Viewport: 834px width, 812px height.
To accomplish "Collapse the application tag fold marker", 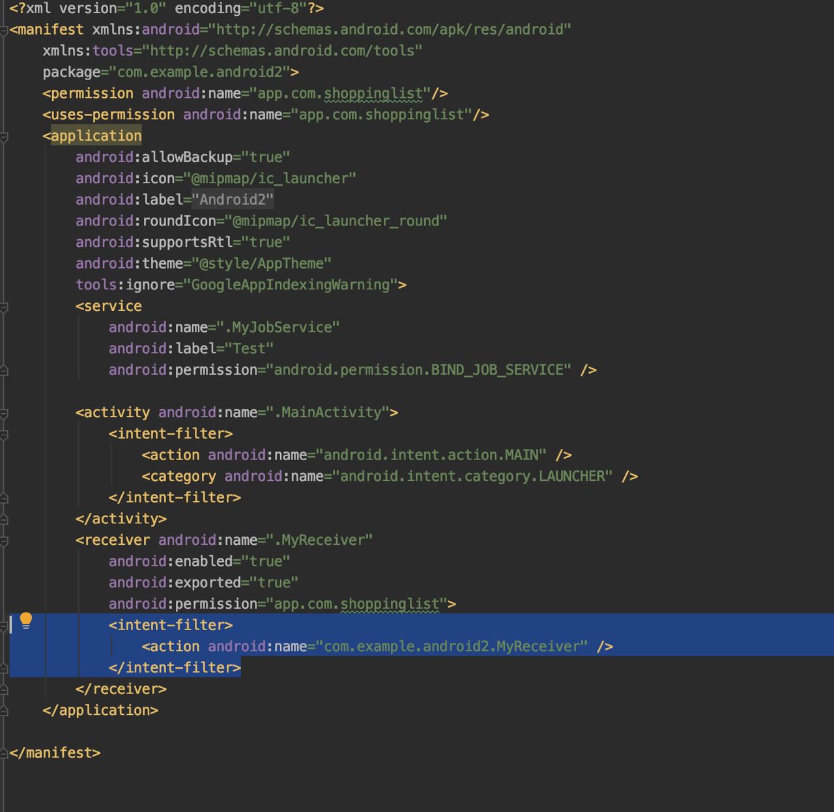I will click(3, 136).
